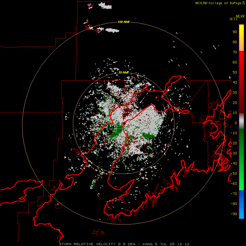Click the -60 value on the velocity scale
The image size is (246, 246).
[x=234, y=184]
